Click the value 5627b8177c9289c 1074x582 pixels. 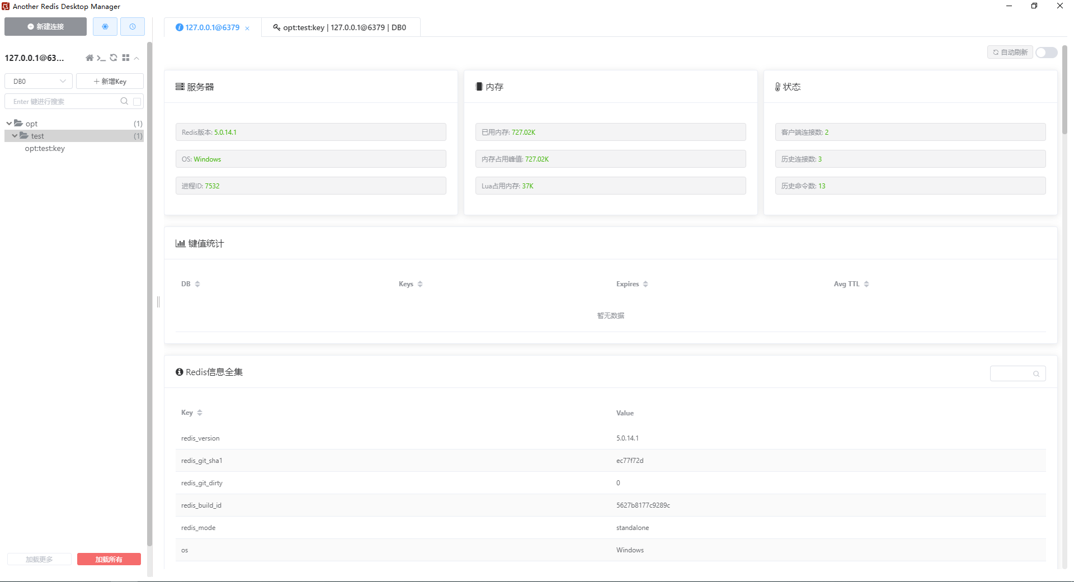(643, 505)
